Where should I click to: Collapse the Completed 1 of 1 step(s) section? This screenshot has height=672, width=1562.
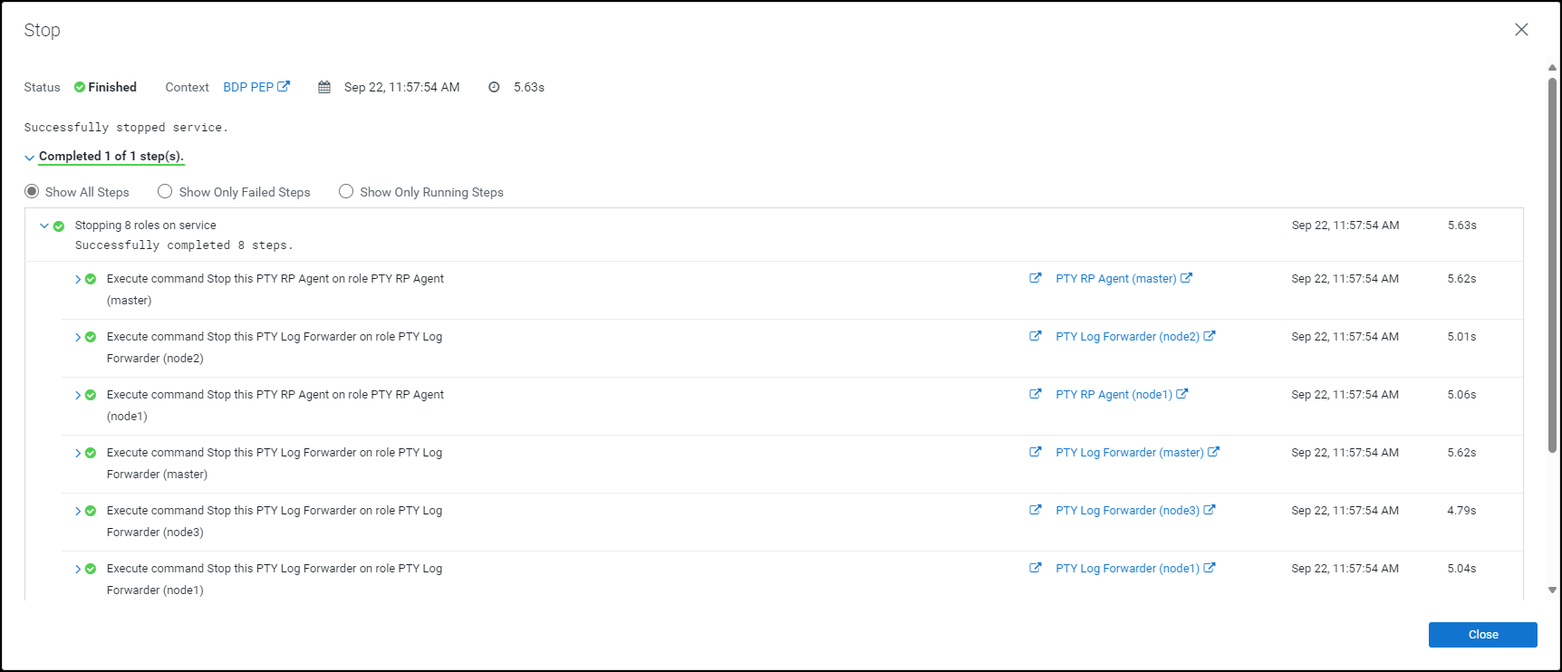point(29,158)
